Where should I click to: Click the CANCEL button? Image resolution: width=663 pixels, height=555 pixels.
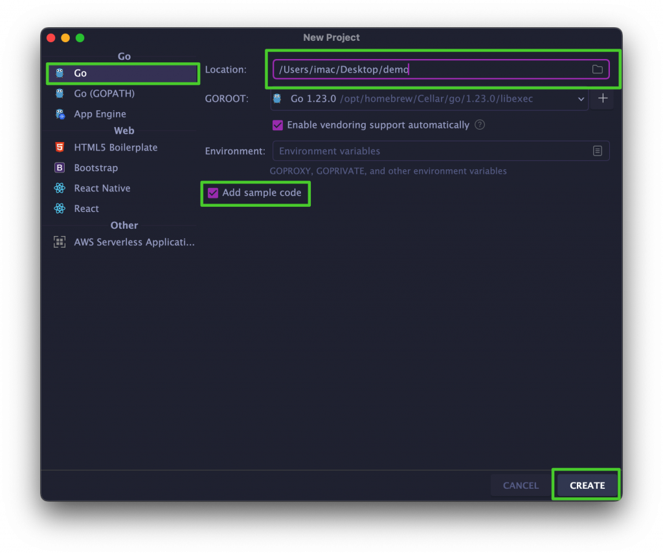click(x=521, y=485)
